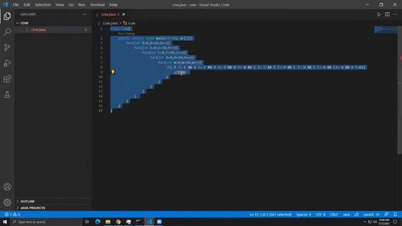
Task: Open Task View on the taskbar
Action: click(x=87, y=222)
